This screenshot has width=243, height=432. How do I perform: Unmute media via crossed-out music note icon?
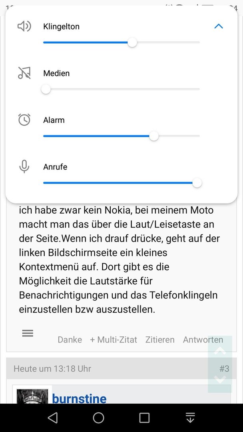pyautogui.click(x=24, y=73)
